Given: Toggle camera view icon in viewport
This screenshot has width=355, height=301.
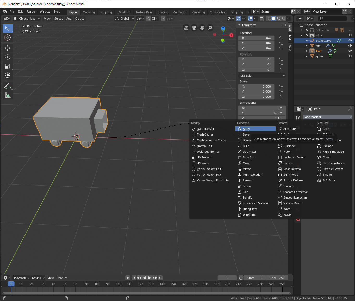Looking at the screenshot, I should [194, 28].
